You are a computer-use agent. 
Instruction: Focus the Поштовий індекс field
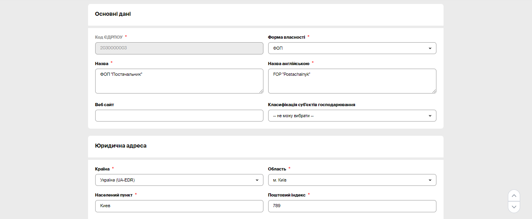pyautogui.click(x=352, y=206)
